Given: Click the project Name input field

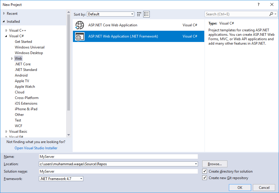Looking at the screenshot, I should click(118, 156).
